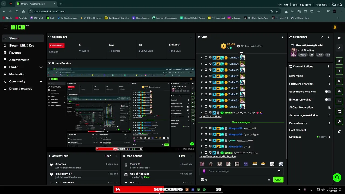This screenshot has height=194, width=345.
Task: Click the browser address bar
Action: 150,11
